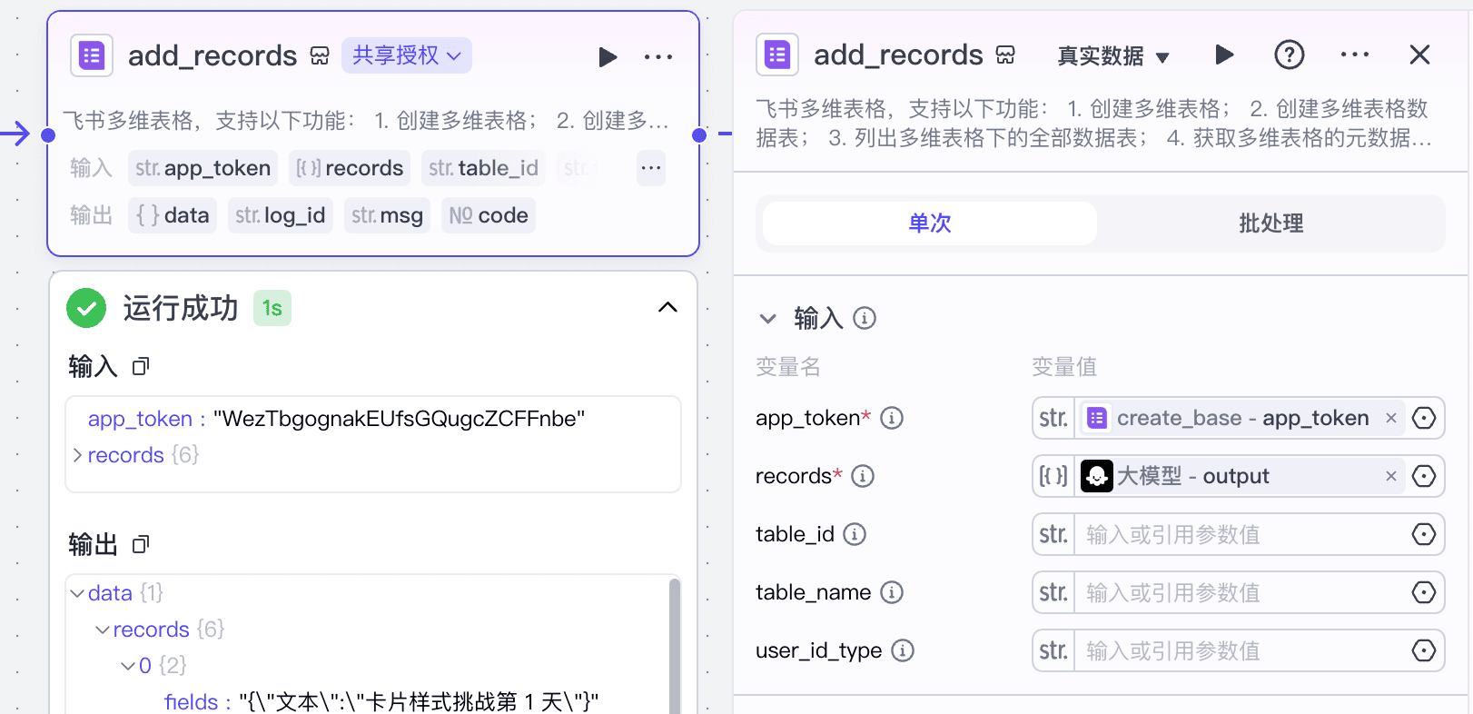Open more options on add_records canvas node
Screen dimensions: 1473x714
tap(658, 57)
